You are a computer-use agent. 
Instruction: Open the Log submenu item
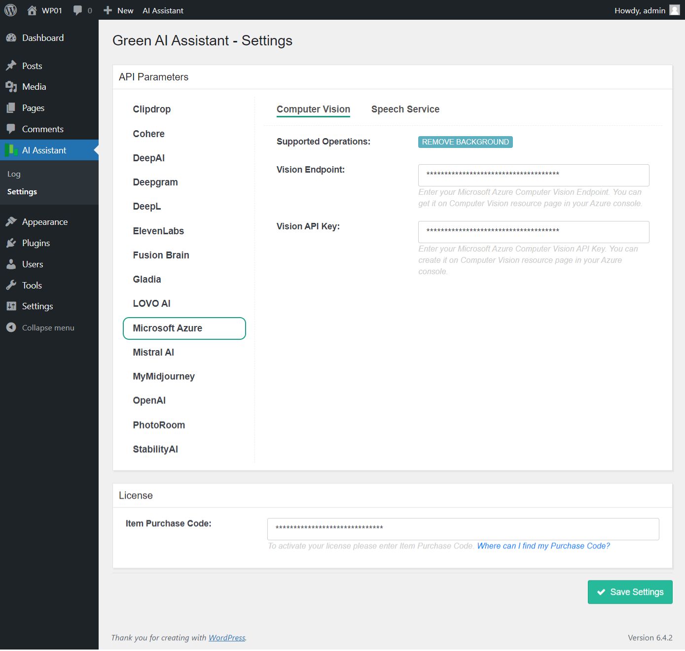(14, 174)
